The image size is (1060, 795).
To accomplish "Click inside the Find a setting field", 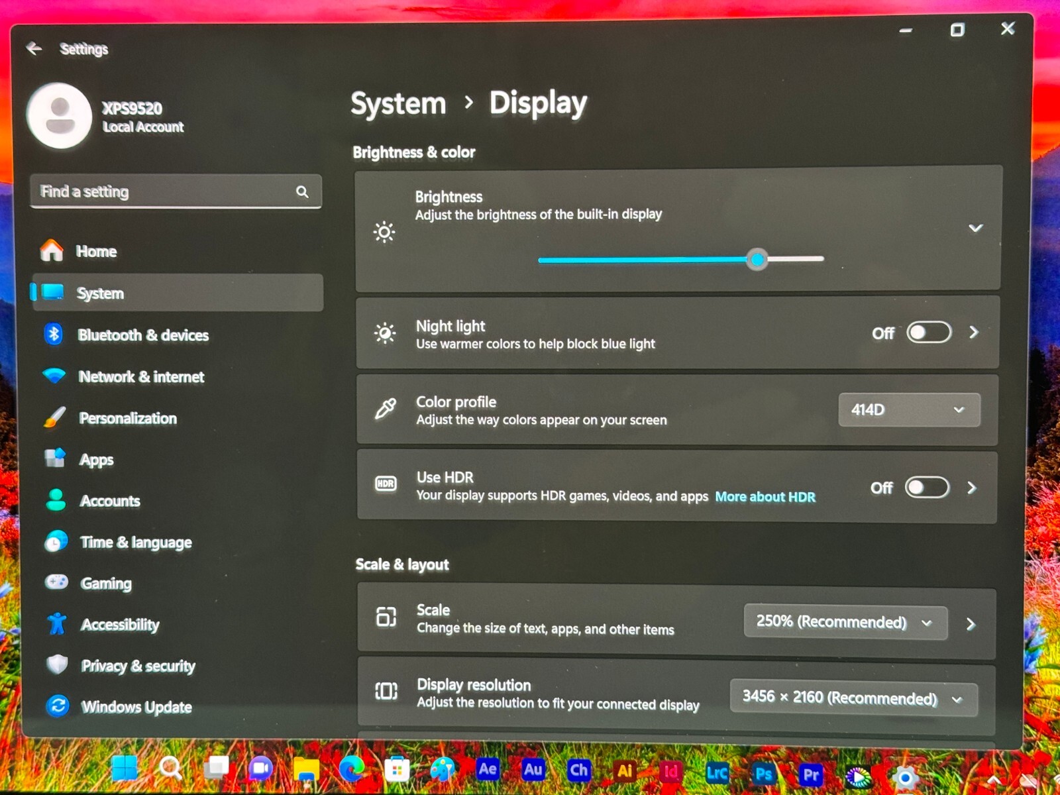I will click(176, 191).
